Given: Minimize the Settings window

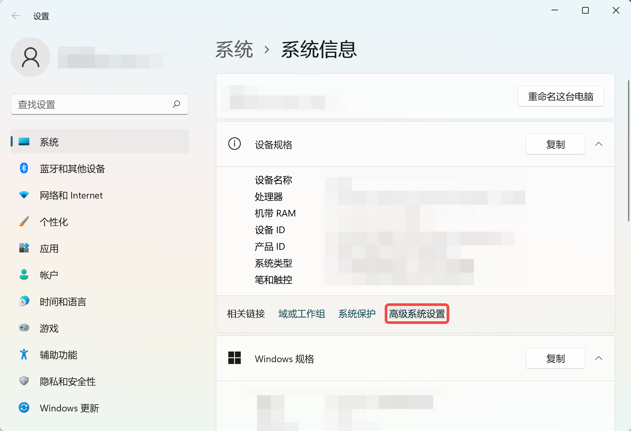Looking at the screenshot, I should 555,10.
